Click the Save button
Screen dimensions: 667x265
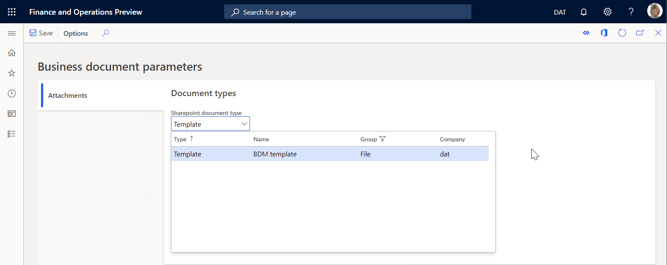pos(41,33)
